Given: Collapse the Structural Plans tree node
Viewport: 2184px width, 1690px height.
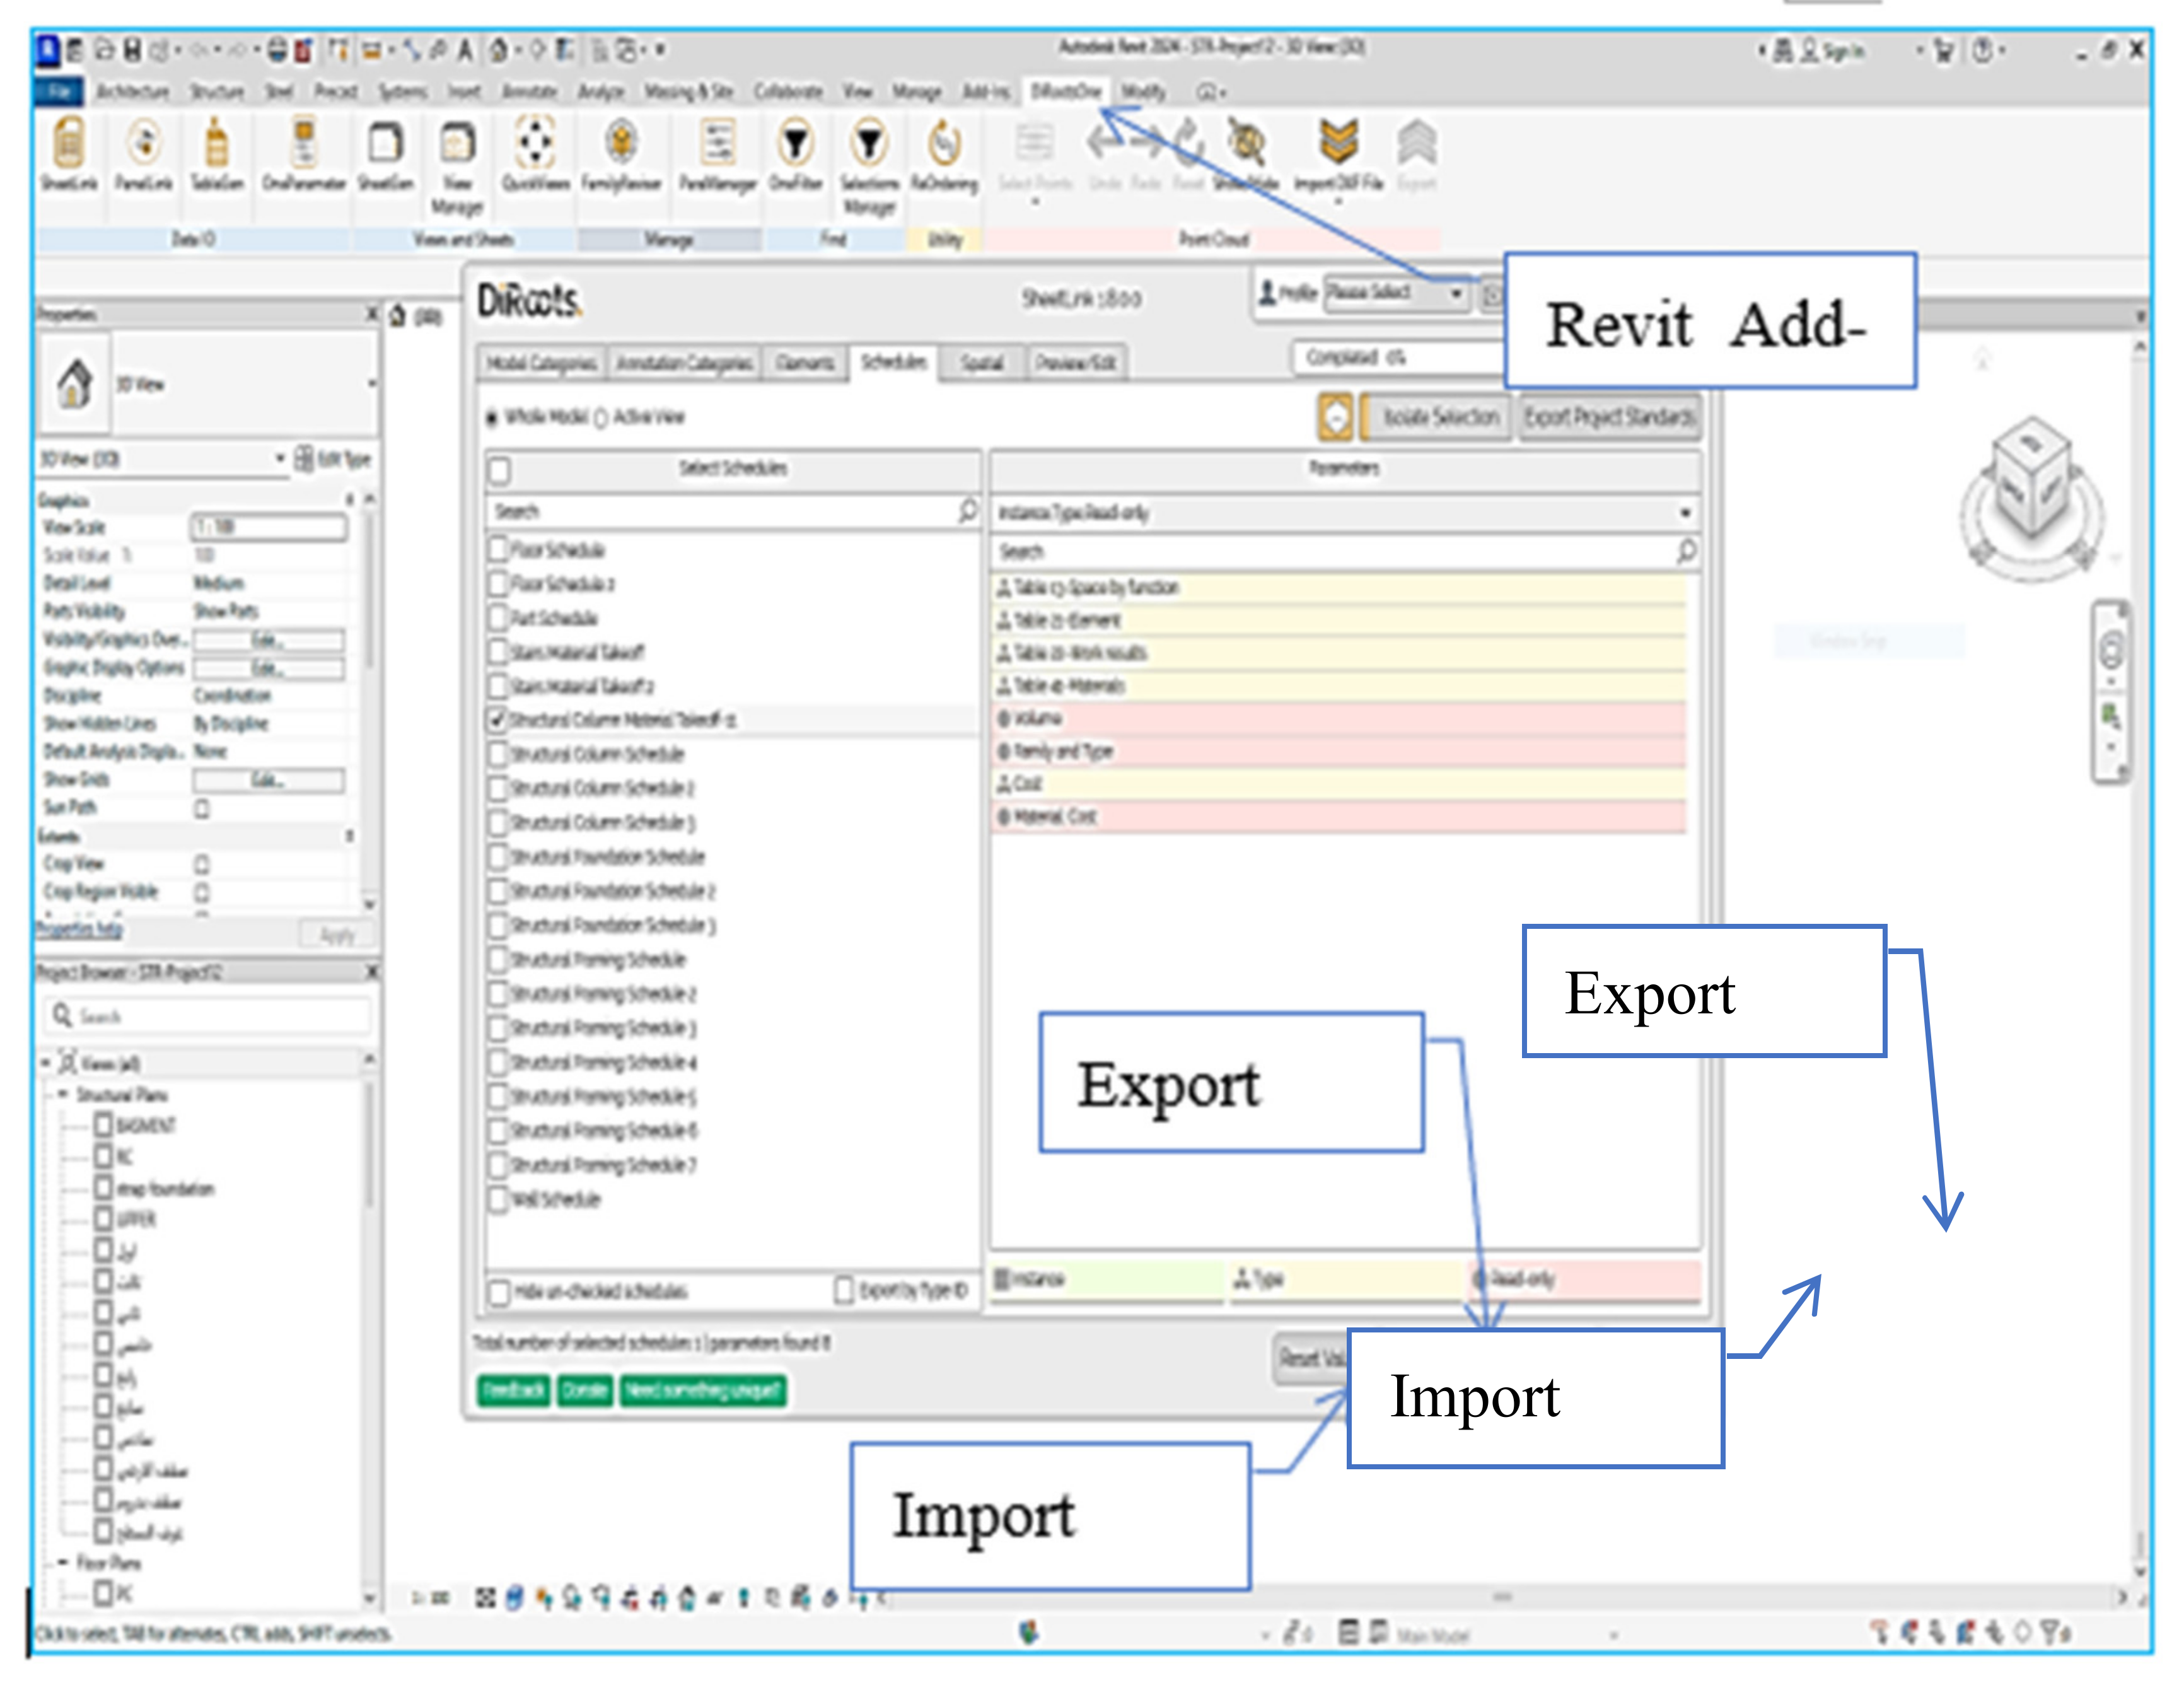Looking at the screenshot, I should [x=62, y=1095].
